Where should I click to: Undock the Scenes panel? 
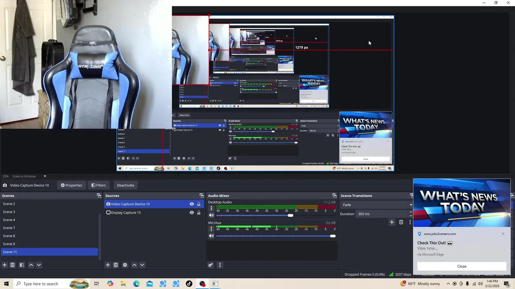point(99,195)
